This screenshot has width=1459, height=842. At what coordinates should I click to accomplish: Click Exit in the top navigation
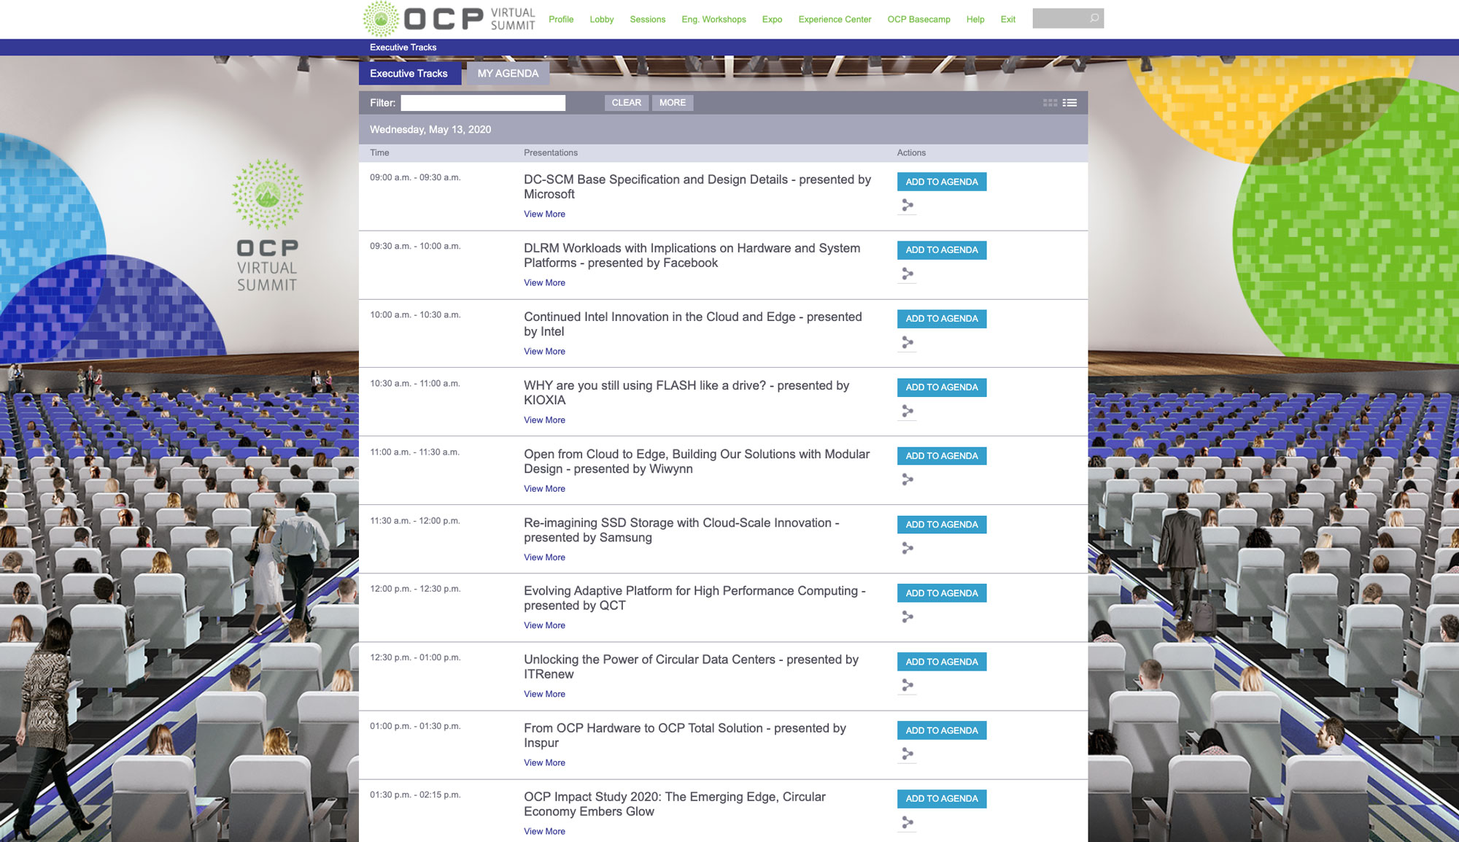[x=1007, y=20]
